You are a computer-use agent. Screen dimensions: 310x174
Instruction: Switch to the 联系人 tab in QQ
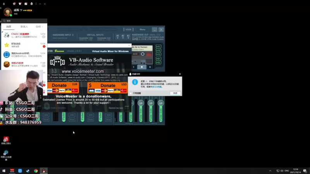(x=24, y=27)
